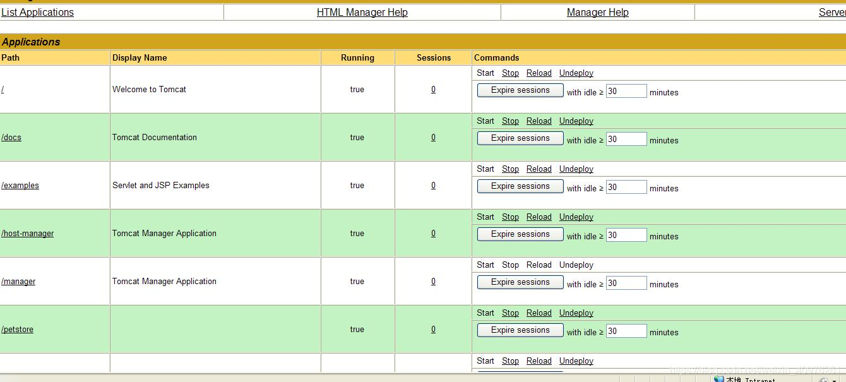Screen dimensions: 846x382
Task: Expire sessions for /examples application
Action: (x=520, y=186)
